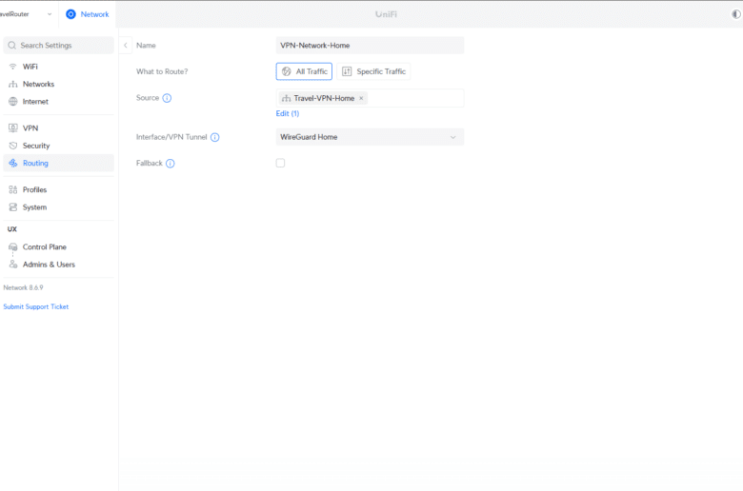Show info for Source field
This screenshot has width=743, height=491.
(167, 98)
